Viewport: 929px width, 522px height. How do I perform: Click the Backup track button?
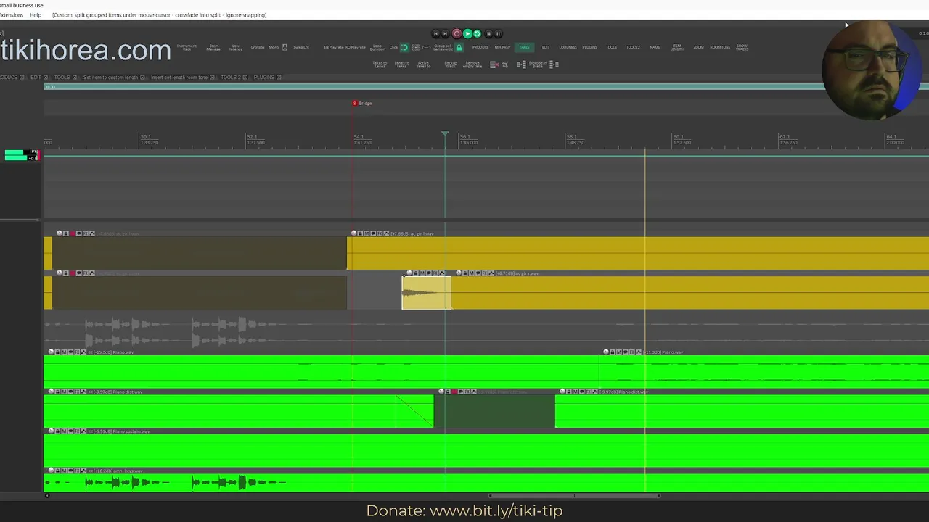pos(451,65)
